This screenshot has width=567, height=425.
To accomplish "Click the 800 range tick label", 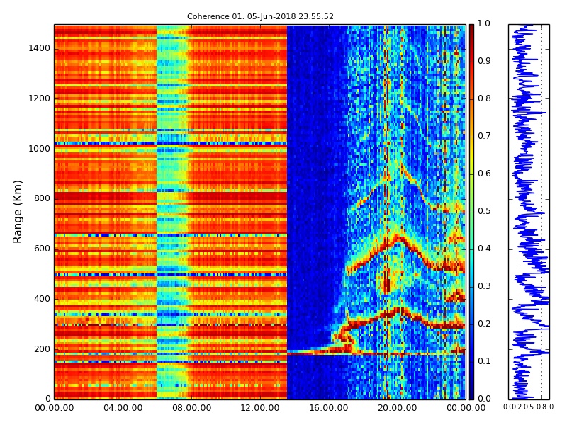I will [x=42, y=198].
